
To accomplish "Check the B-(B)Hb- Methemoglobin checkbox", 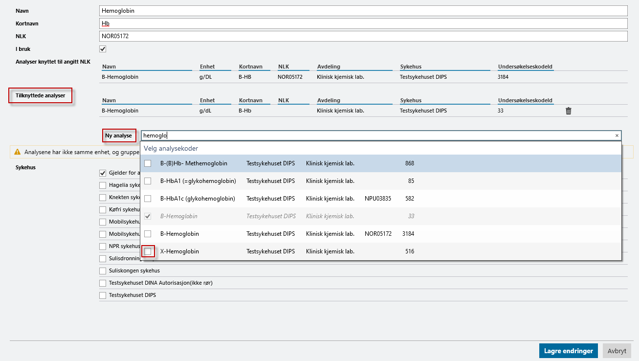I will click(148, 163).
